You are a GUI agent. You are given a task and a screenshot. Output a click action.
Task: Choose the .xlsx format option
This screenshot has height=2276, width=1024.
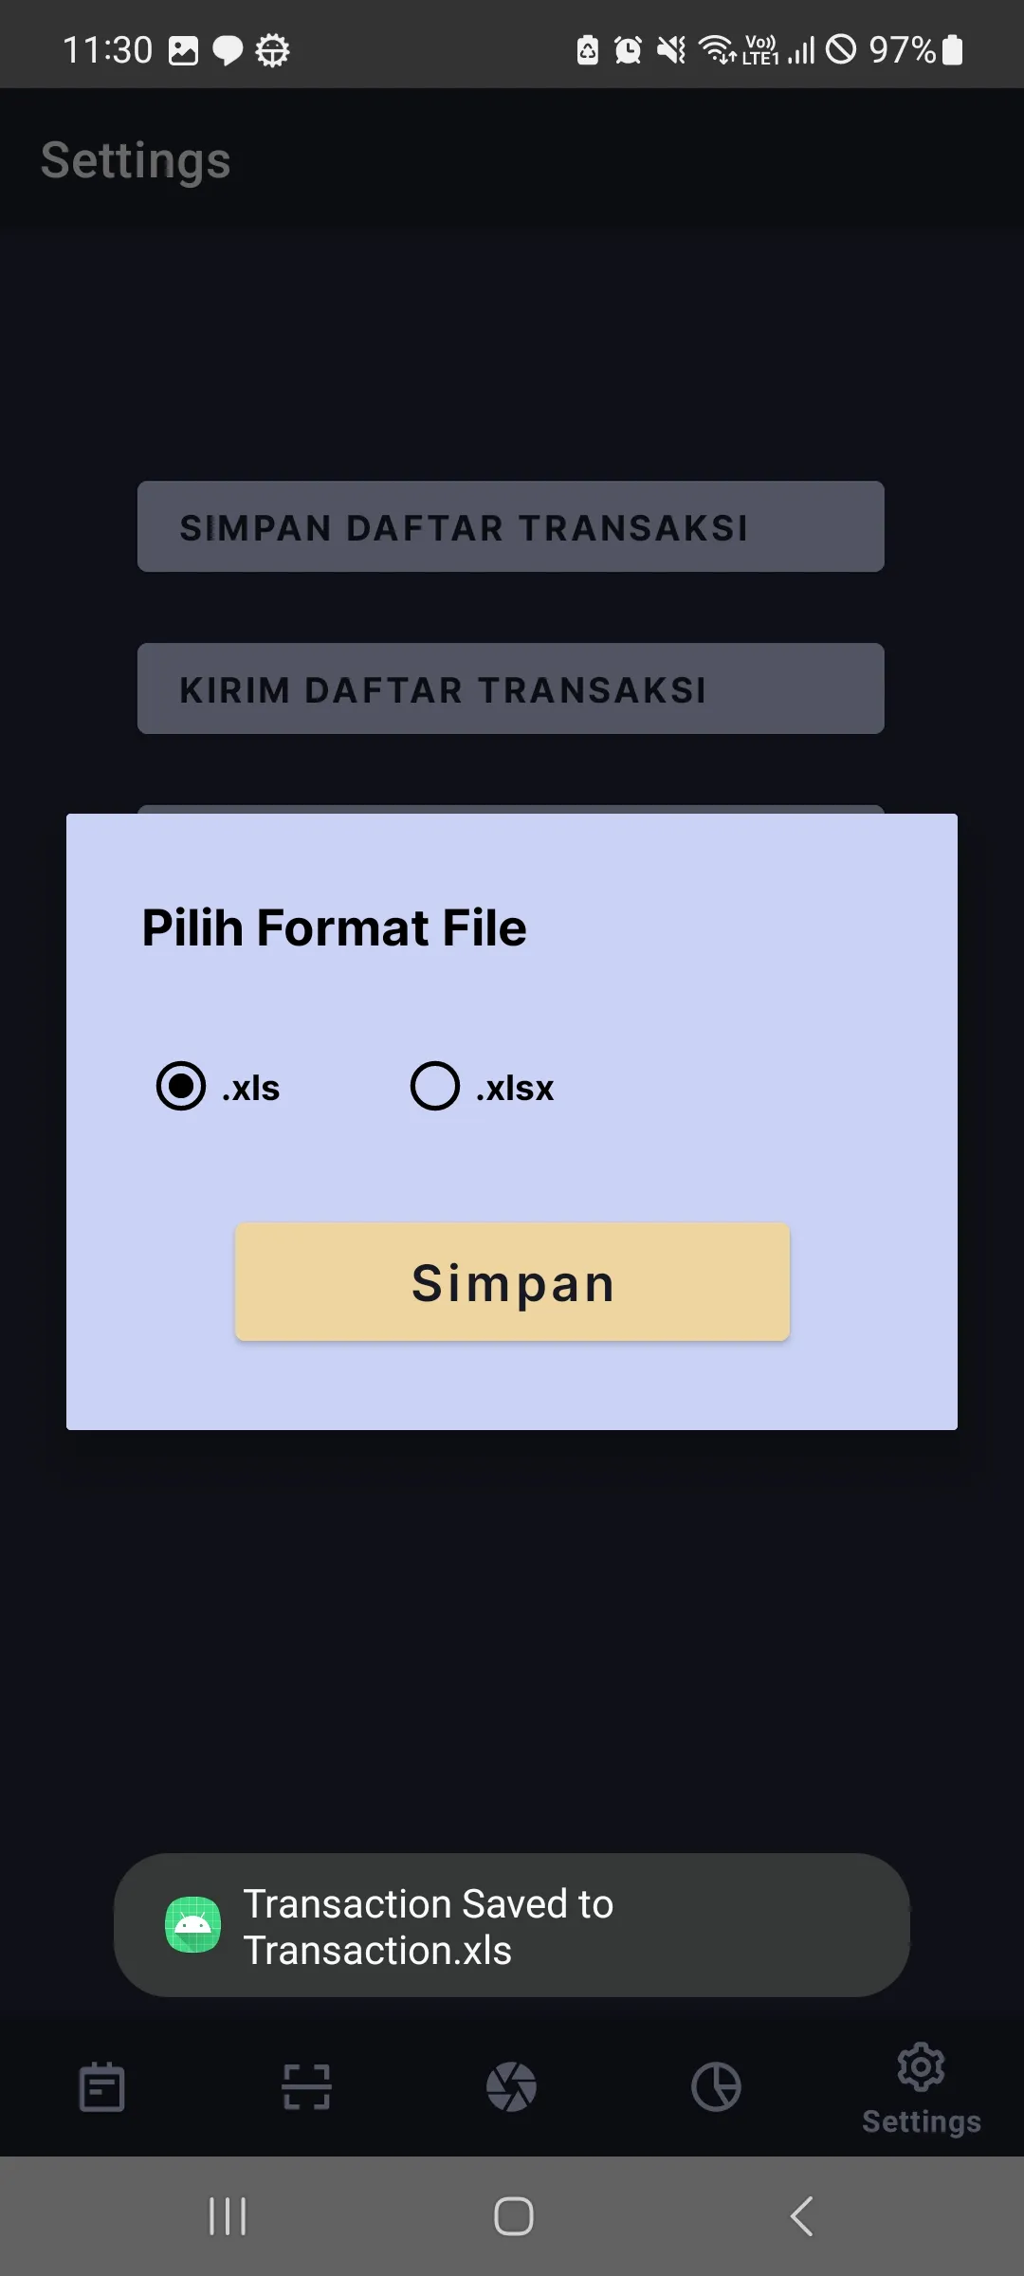[x=435, y=1086]
